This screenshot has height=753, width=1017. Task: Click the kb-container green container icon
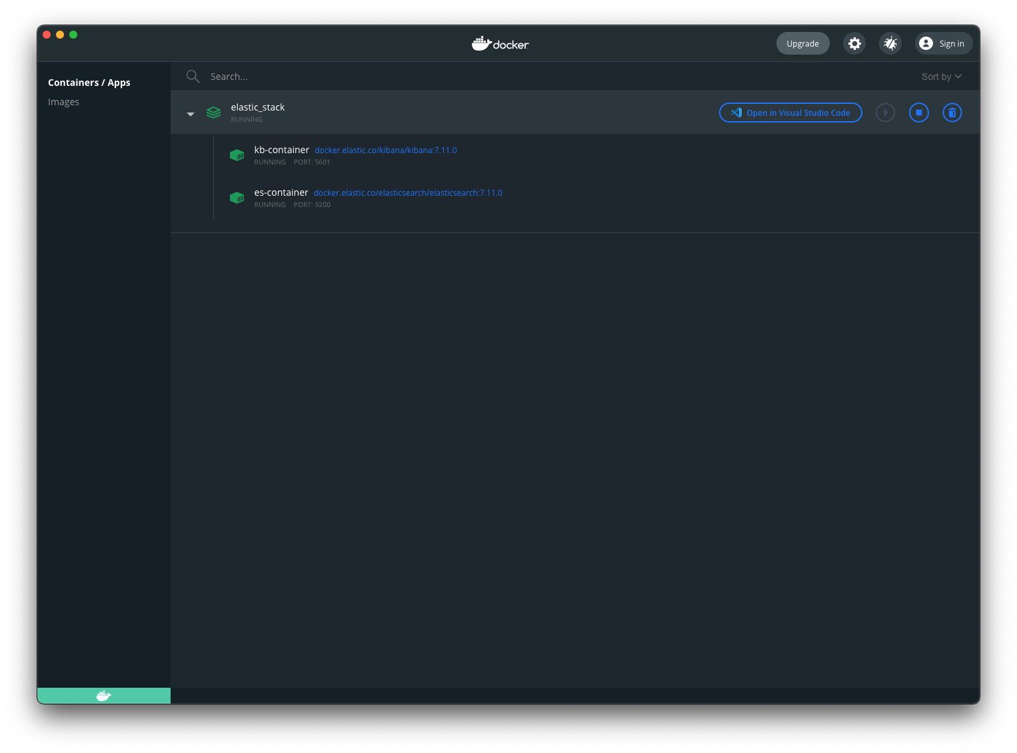(x=237, y=155)
